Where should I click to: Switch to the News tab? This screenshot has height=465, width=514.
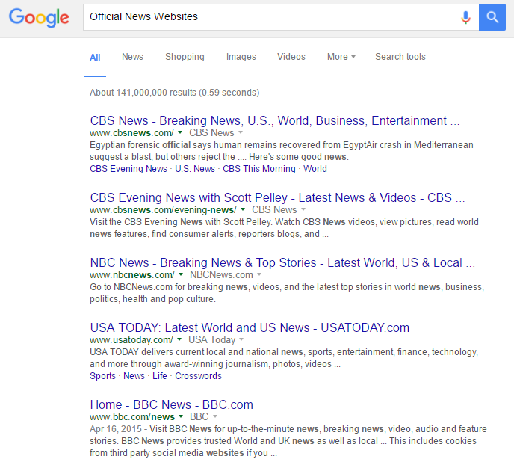click(x=132, y=57)
